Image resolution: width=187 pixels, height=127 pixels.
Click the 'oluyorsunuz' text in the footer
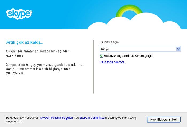(14, 121)
